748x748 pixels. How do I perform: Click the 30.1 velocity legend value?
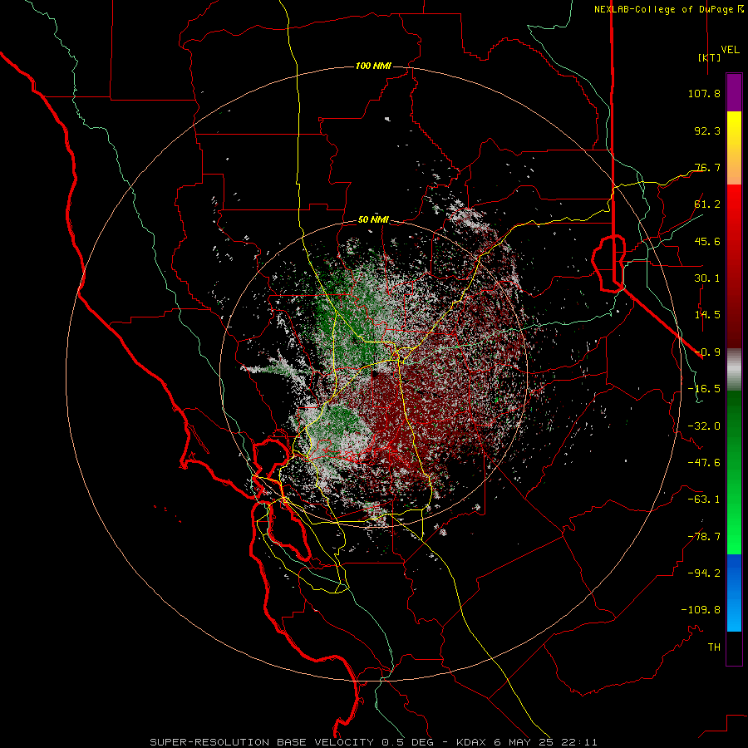coord(707,278)
